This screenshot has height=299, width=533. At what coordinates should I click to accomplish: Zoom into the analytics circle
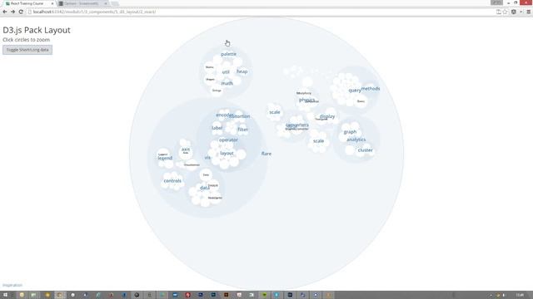tap(356, 140)
